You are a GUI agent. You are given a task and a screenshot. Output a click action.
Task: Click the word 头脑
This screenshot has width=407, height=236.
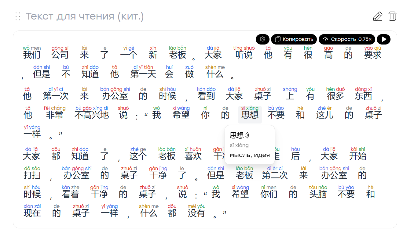coord(318,194)
